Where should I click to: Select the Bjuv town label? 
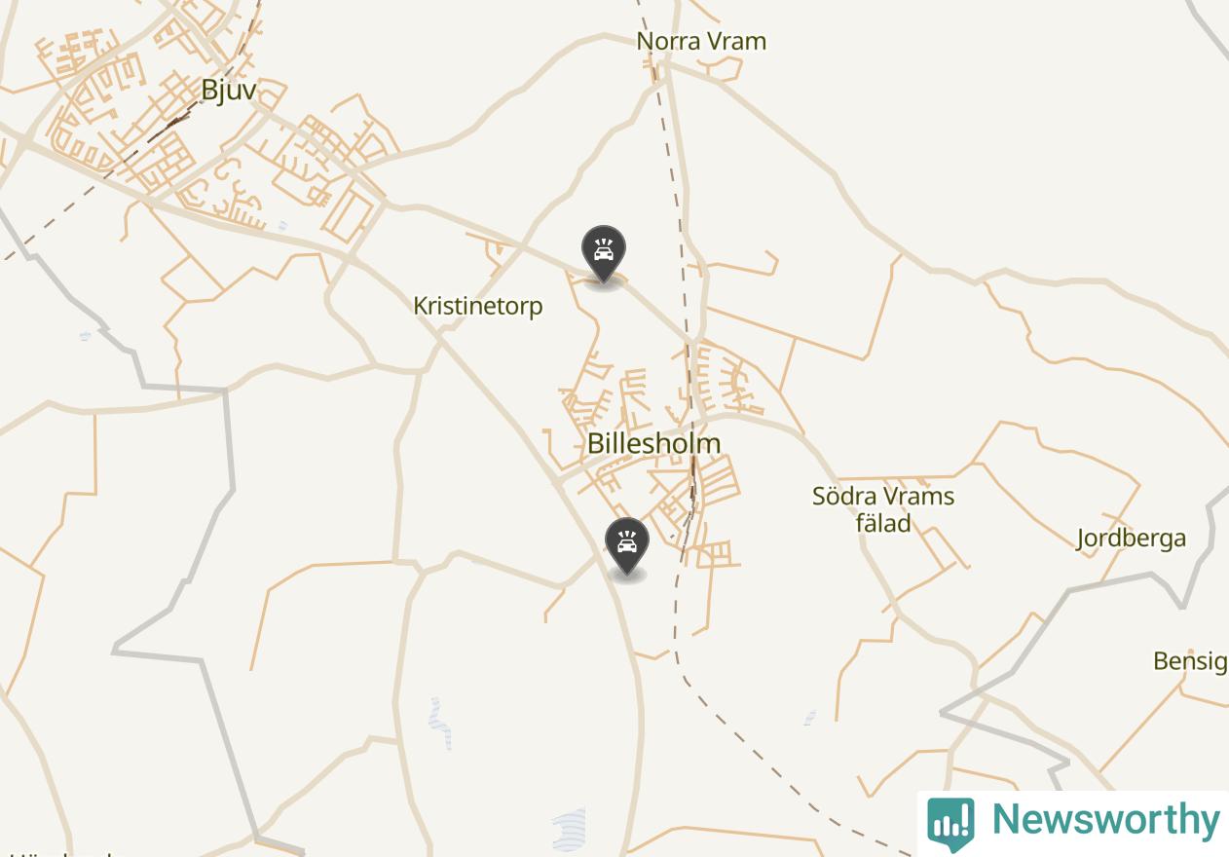(229, 91)
